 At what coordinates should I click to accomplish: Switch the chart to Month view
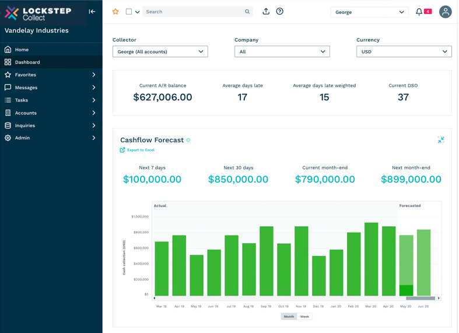pos(289,317)
